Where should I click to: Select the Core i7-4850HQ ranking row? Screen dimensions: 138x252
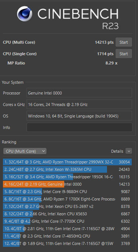(x=68, y=236)
